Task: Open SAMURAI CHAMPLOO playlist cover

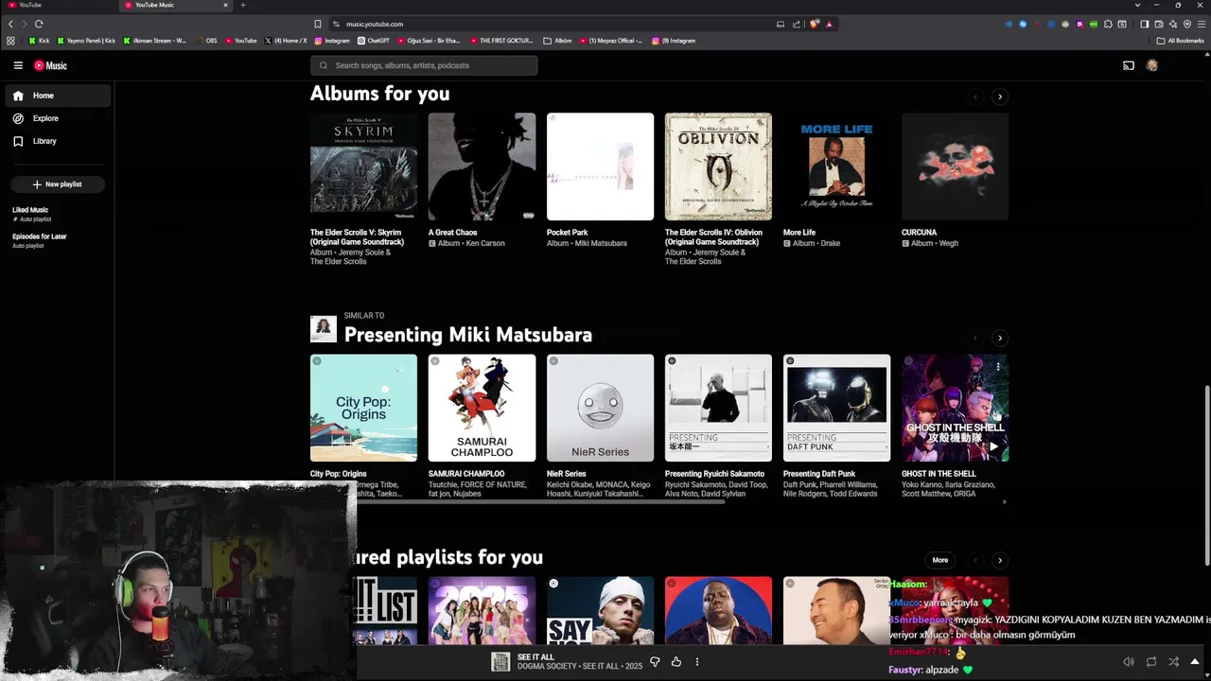Action: (482, 408)
